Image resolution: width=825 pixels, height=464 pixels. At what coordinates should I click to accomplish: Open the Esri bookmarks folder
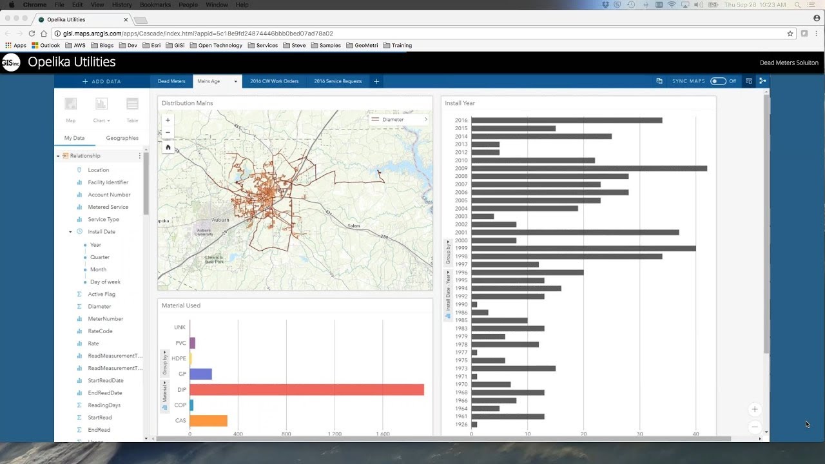pos(151,45)
